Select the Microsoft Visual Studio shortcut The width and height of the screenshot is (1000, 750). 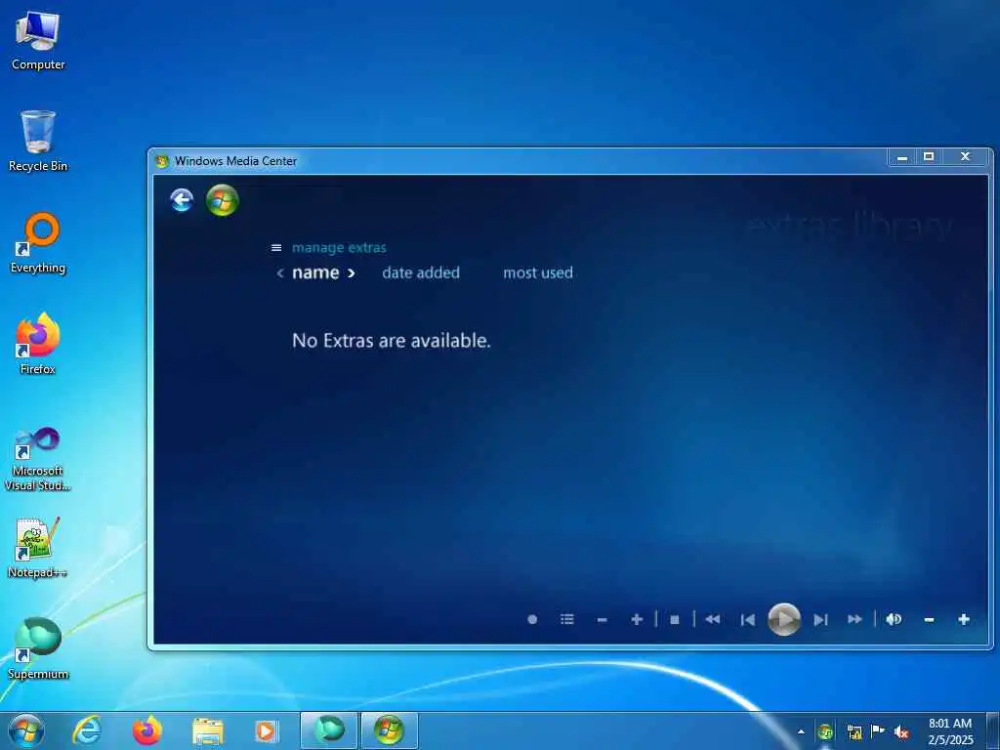coord(38,459)
